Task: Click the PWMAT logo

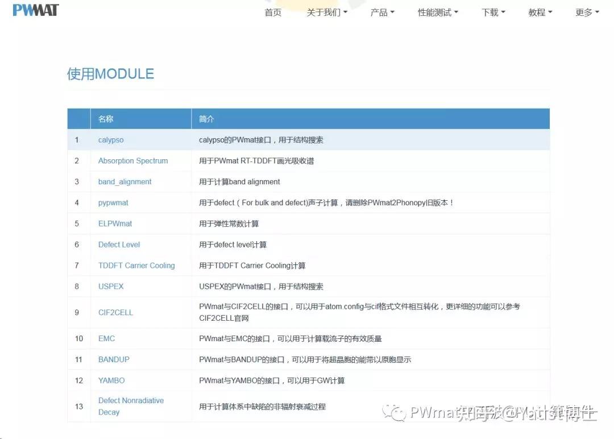Action: [34, 10]
